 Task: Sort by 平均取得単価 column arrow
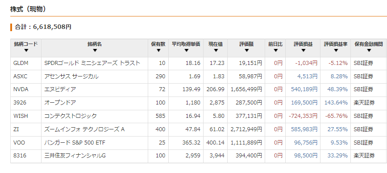186,51
